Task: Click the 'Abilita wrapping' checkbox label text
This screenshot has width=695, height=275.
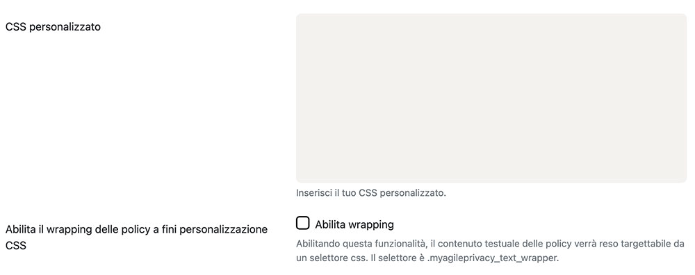Action: [354, 224]
